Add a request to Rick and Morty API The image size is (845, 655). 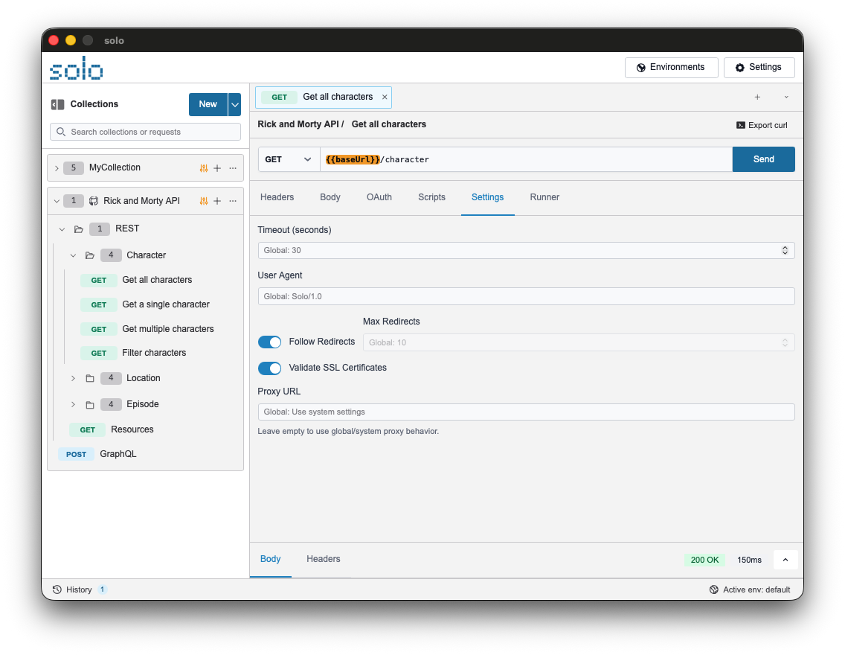[x=217, y=201]
